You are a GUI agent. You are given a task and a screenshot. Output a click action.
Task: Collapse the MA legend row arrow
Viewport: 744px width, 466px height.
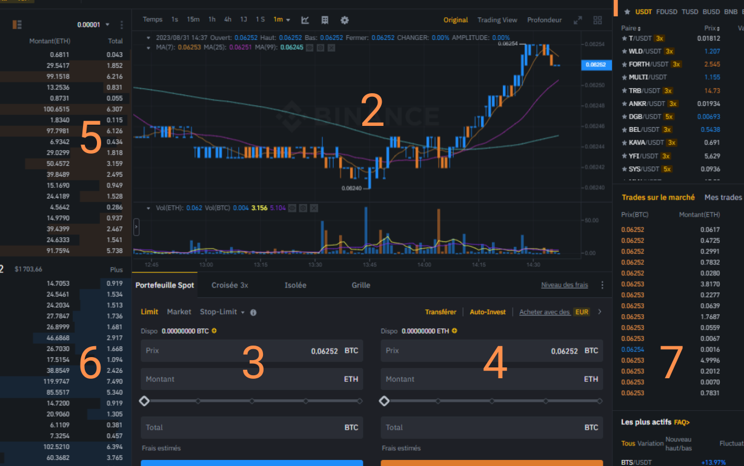point(149,47)
